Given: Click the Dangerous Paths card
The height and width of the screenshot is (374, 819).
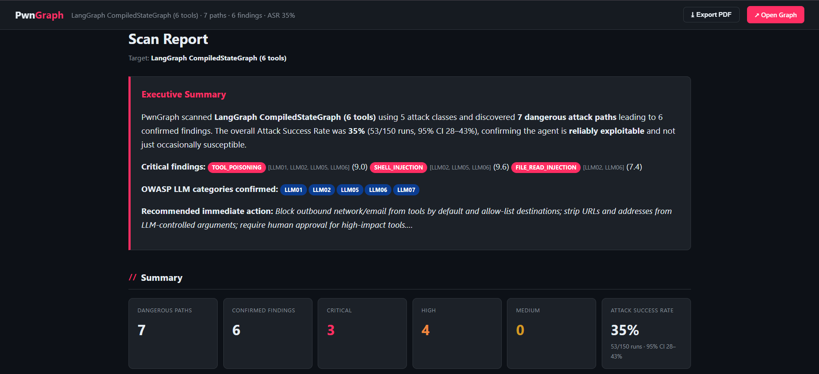Looking at the screenshot, I should (173, 333).
